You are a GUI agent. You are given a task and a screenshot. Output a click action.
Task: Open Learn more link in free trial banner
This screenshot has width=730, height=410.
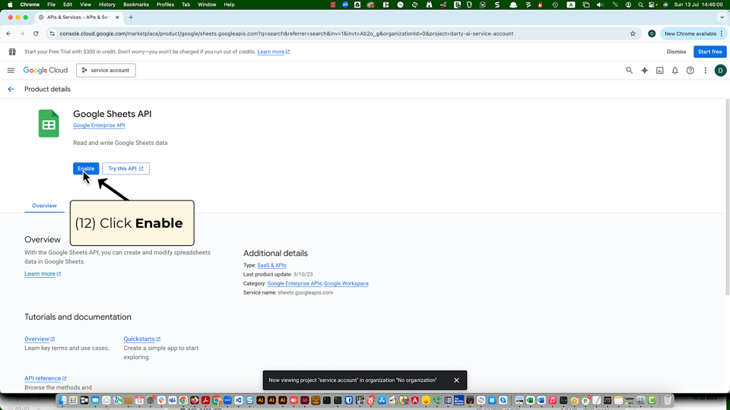click(273, 52)
